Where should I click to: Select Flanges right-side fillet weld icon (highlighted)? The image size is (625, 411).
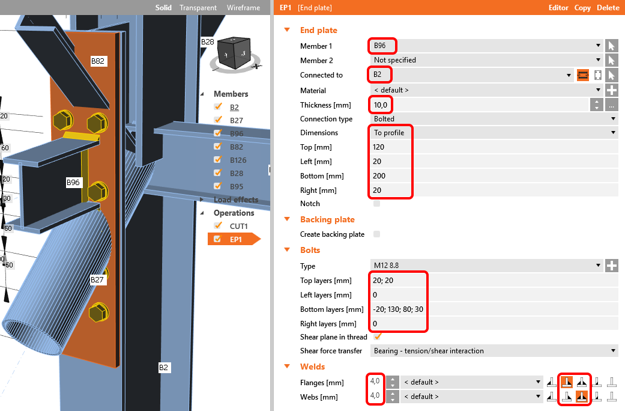(567, 382)
